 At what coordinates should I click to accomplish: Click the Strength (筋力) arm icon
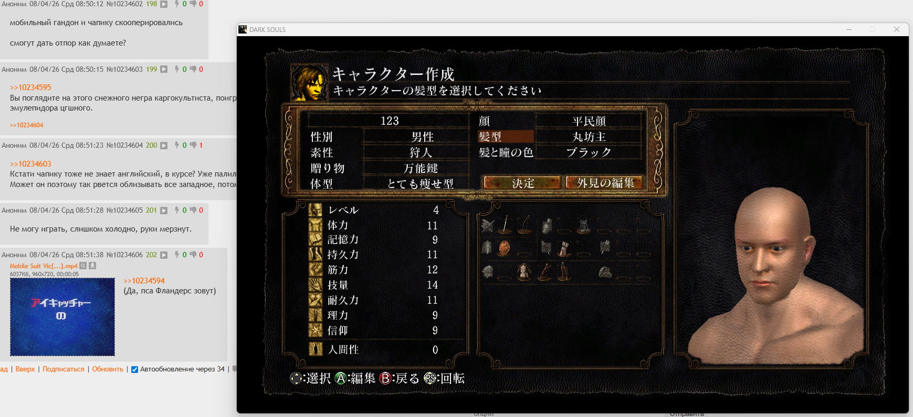[x=315, y=270]
